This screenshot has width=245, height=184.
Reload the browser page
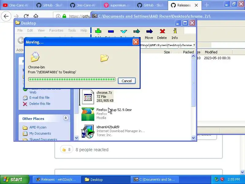(26, 16)
